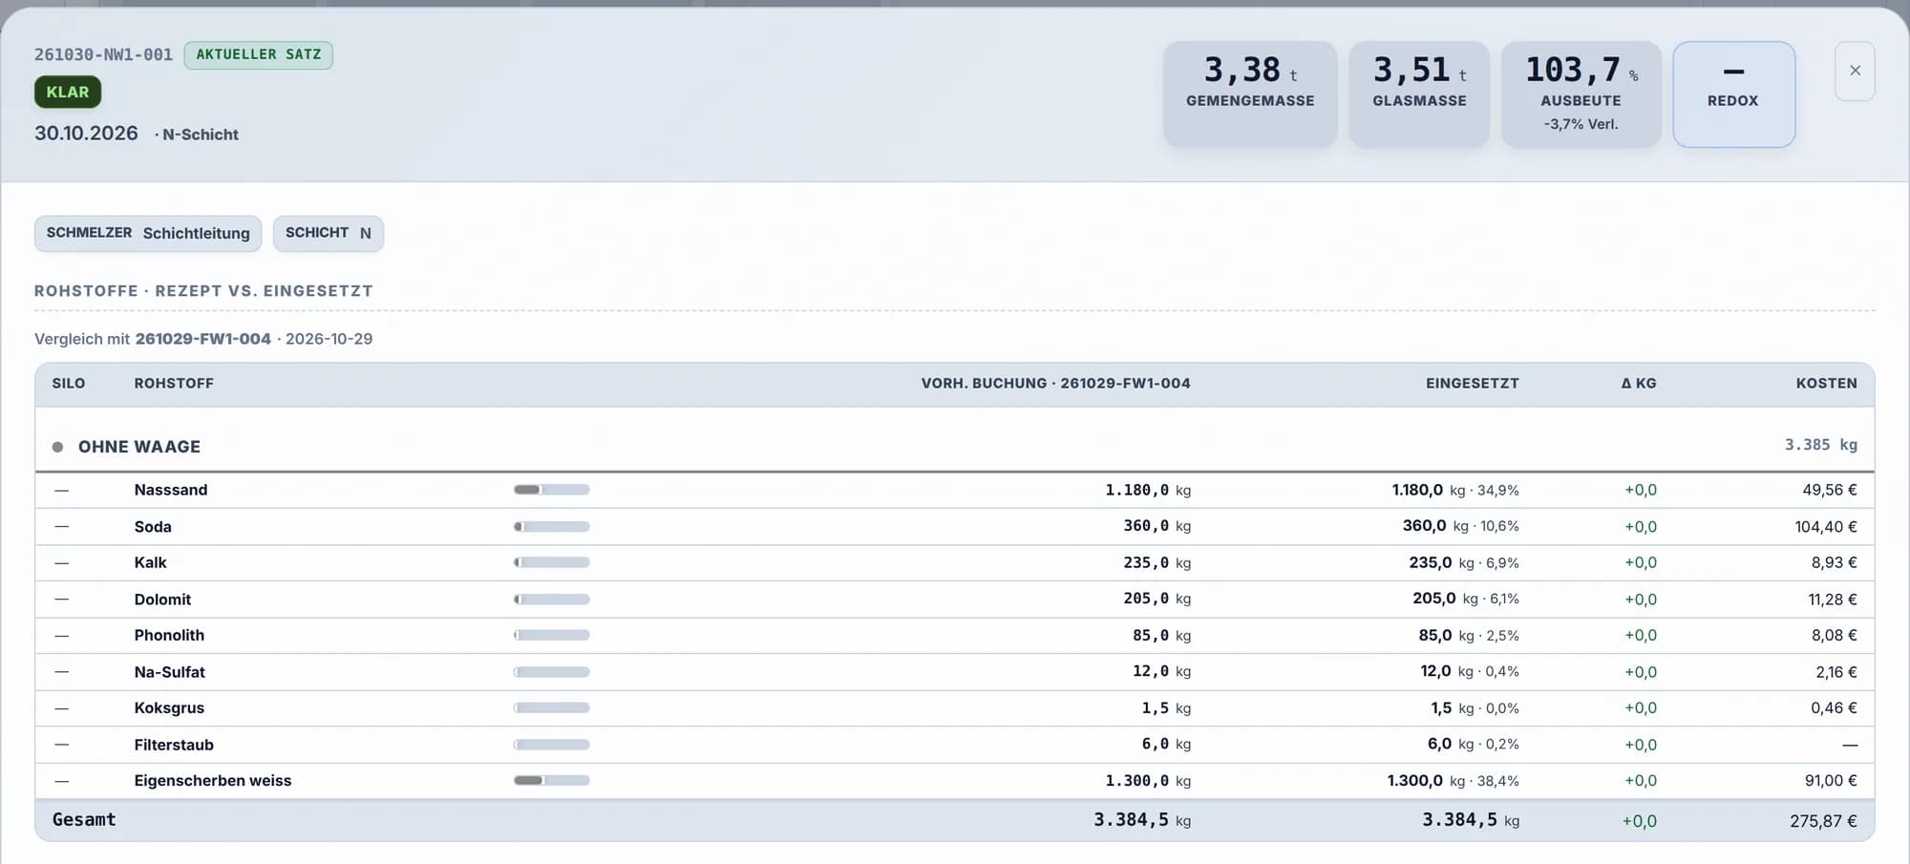Click the green KLAR status badge
The image size is (1910, 864).
[68, 92]
